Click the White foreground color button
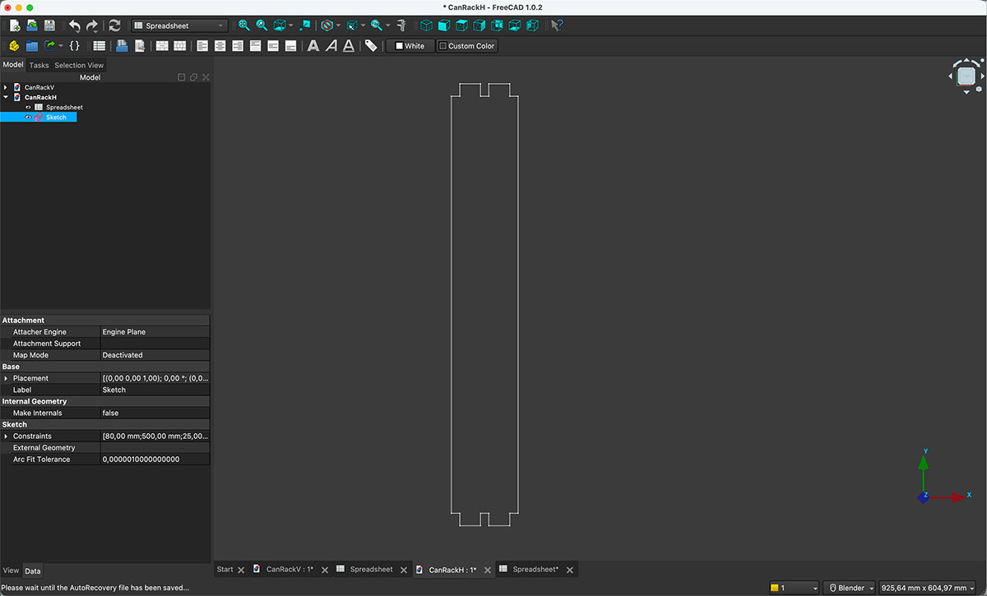The height and width of the screenshot is (596, 987). tap(410, 46)
